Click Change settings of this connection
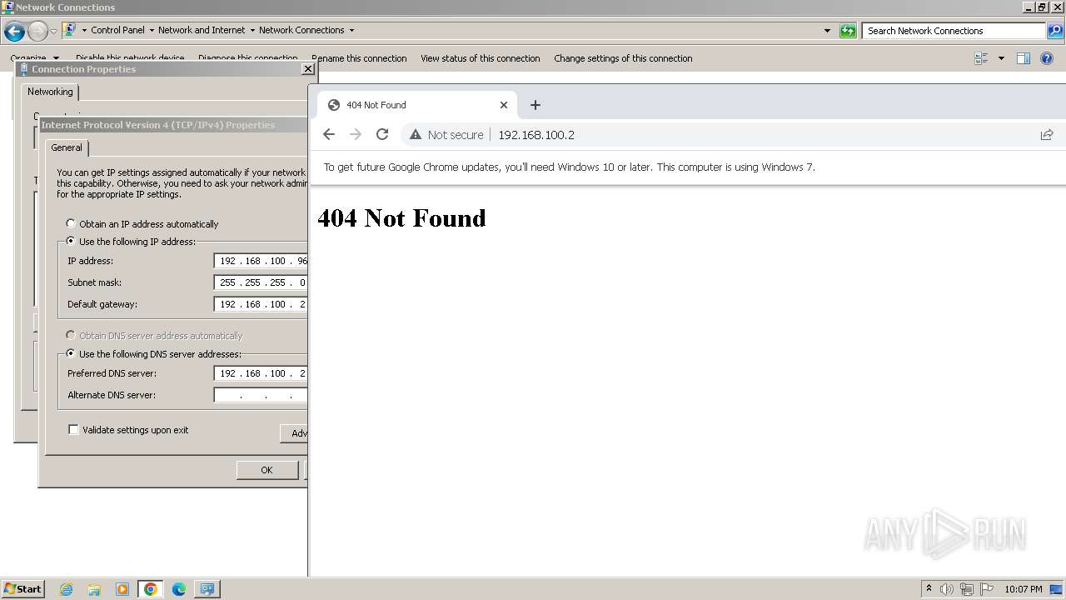The width and height of the screenshot is (1066, 600). pos(623,58)
